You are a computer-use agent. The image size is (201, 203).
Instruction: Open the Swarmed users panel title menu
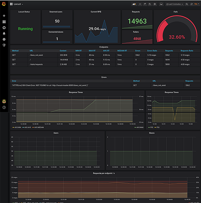pyautogui.click(x=56, y=12)
